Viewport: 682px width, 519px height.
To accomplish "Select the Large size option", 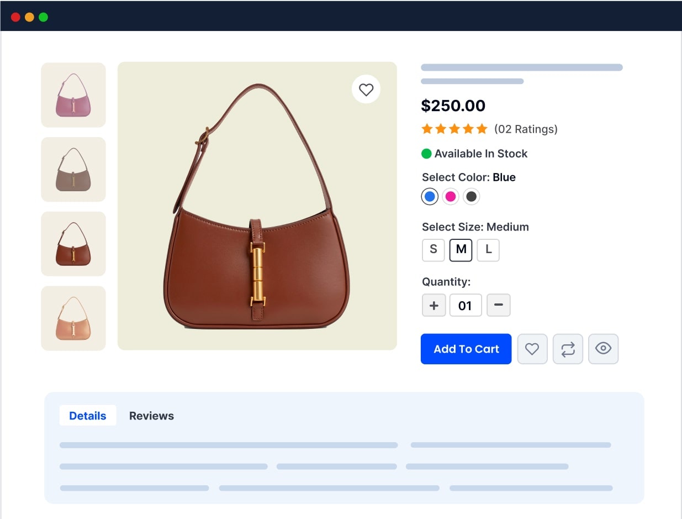I will point(488,250).
